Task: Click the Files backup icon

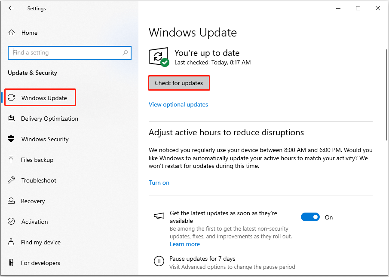Action: tap(11, 160)
